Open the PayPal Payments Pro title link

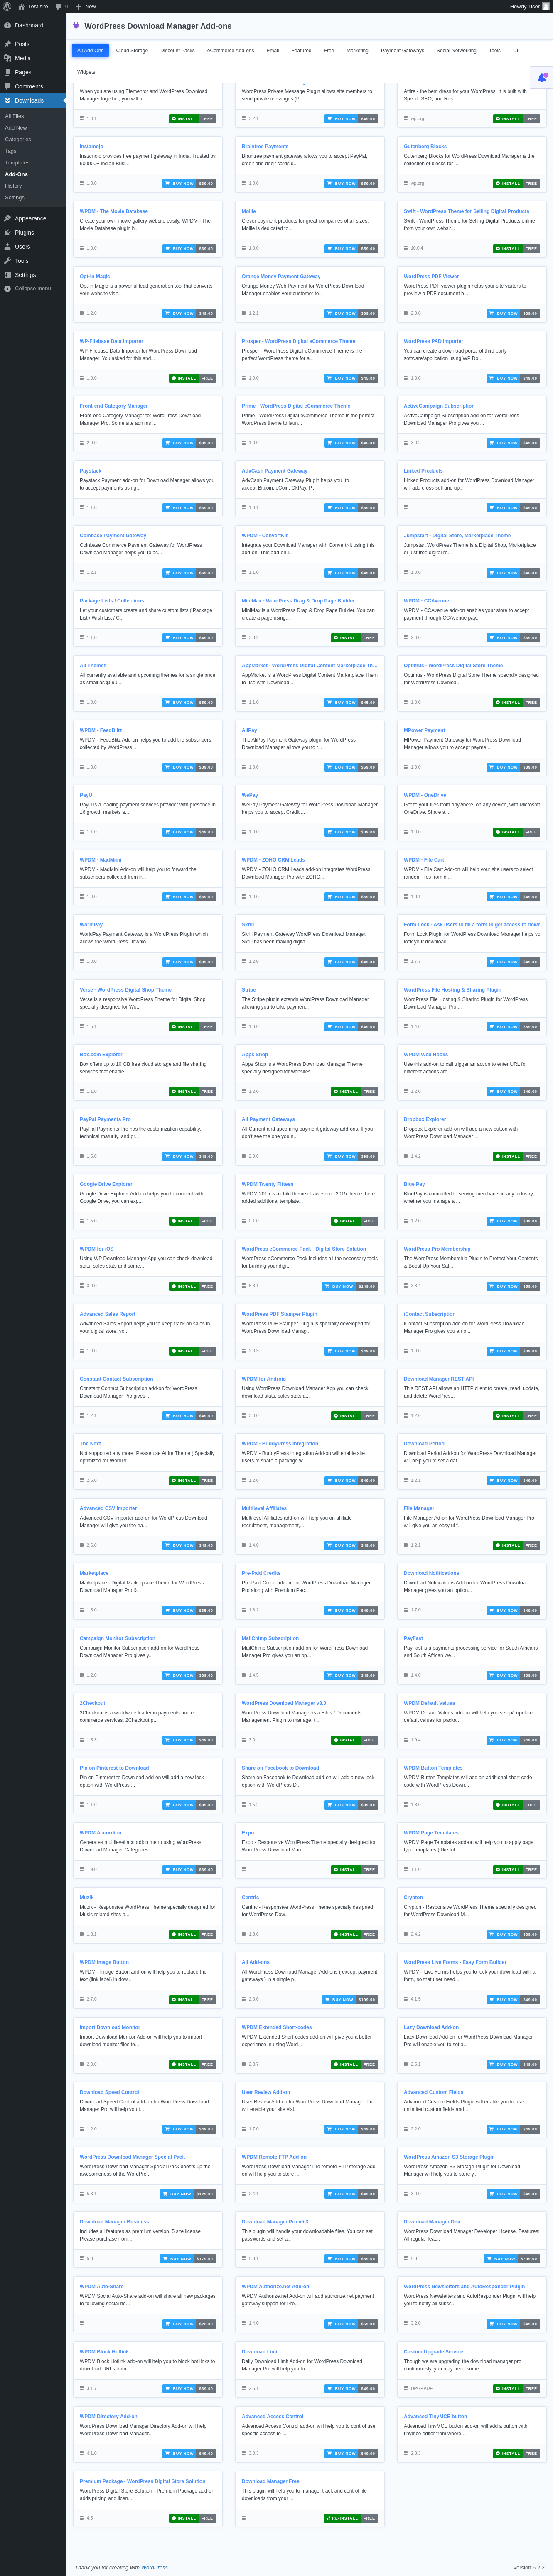tap(105, 1119)
